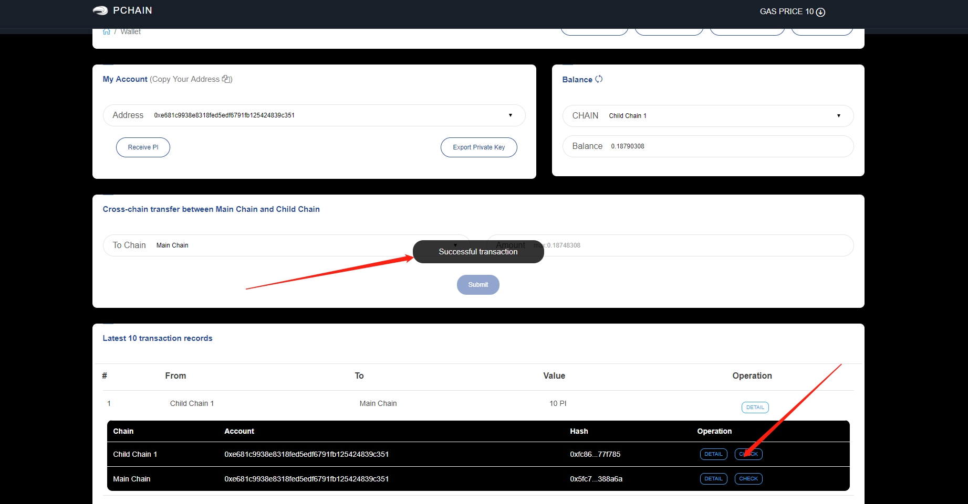Go to home via breadcrumb house icon
The width and height of the screenshot is (968, 504).
point(107,32)
